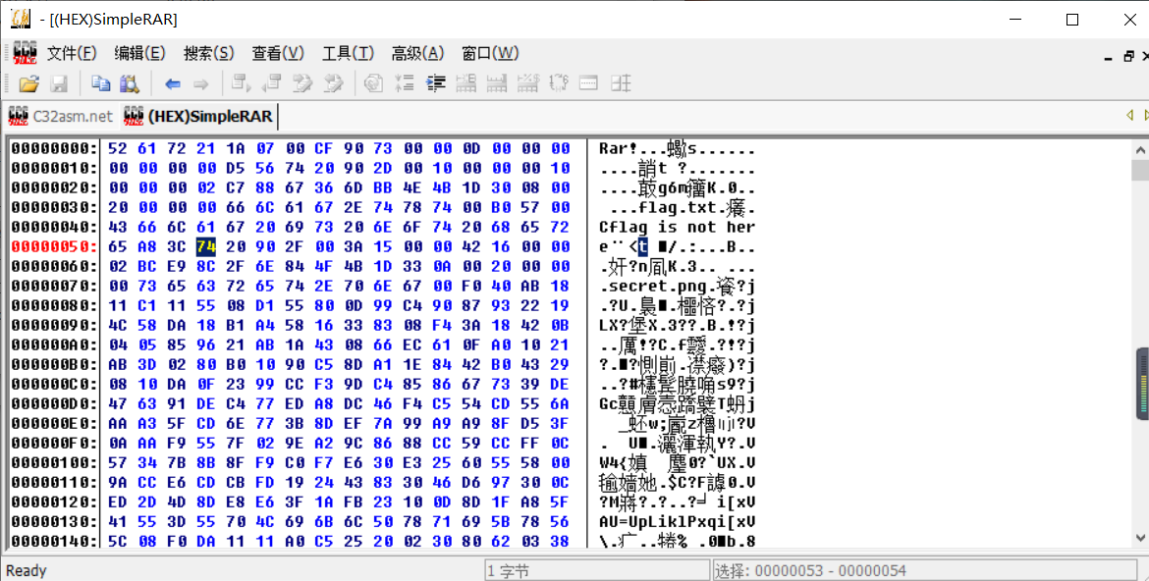Click the '1 字节' status bar field
Viewport: 1149px width, 581px height.
[x=597, y=571]
